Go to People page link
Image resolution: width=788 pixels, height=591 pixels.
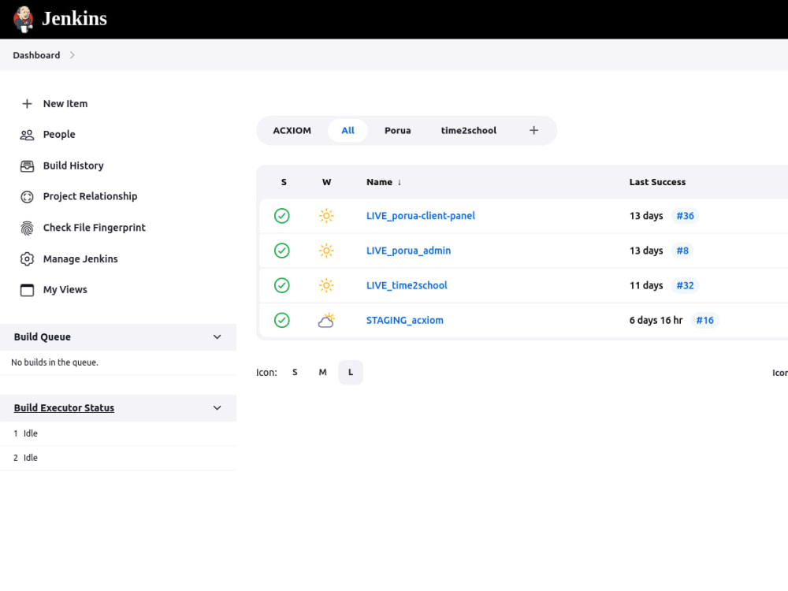59,135
